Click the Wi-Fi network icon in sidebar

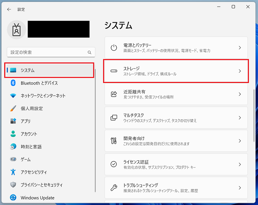coord(13,95)
